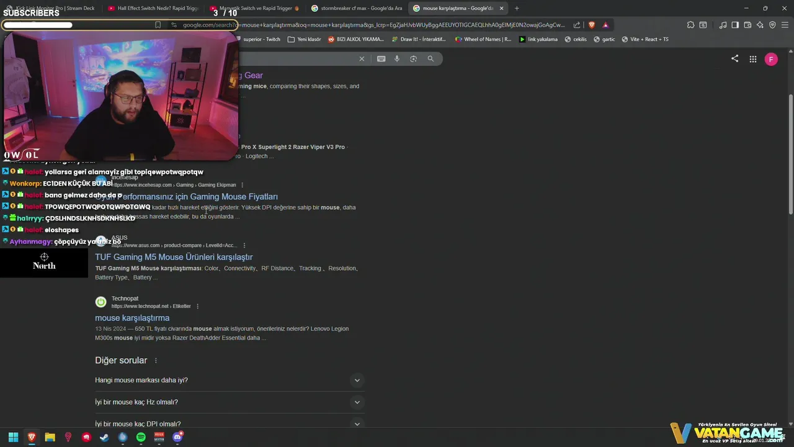Open the 'link yakalama' bookmark
794x447 pixels.
[538, 39]
